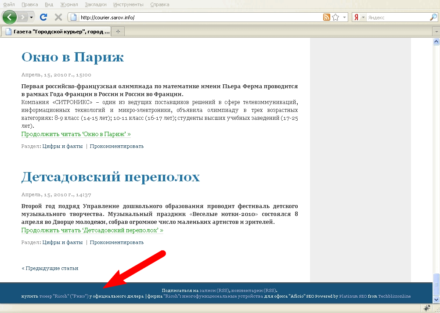
Task: Open a new tab with plus button
Action: click(118, 32)
